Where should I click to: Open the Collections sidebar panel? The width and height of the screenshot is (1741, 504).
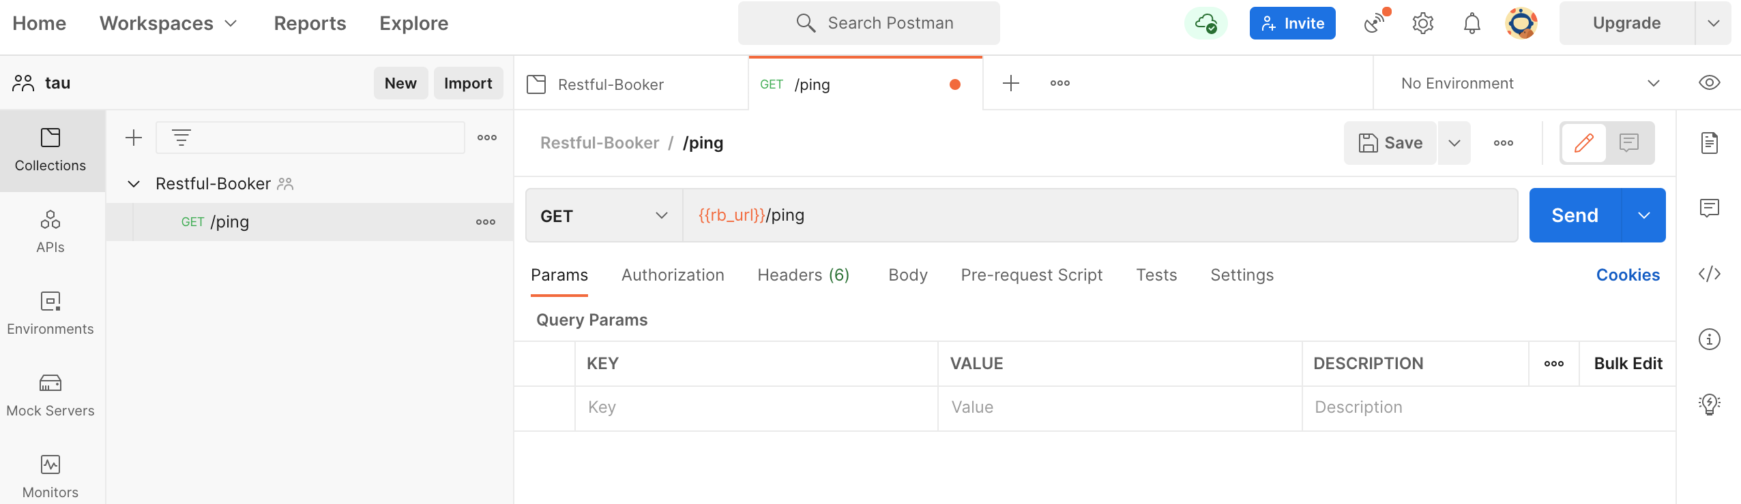[50, 151]
